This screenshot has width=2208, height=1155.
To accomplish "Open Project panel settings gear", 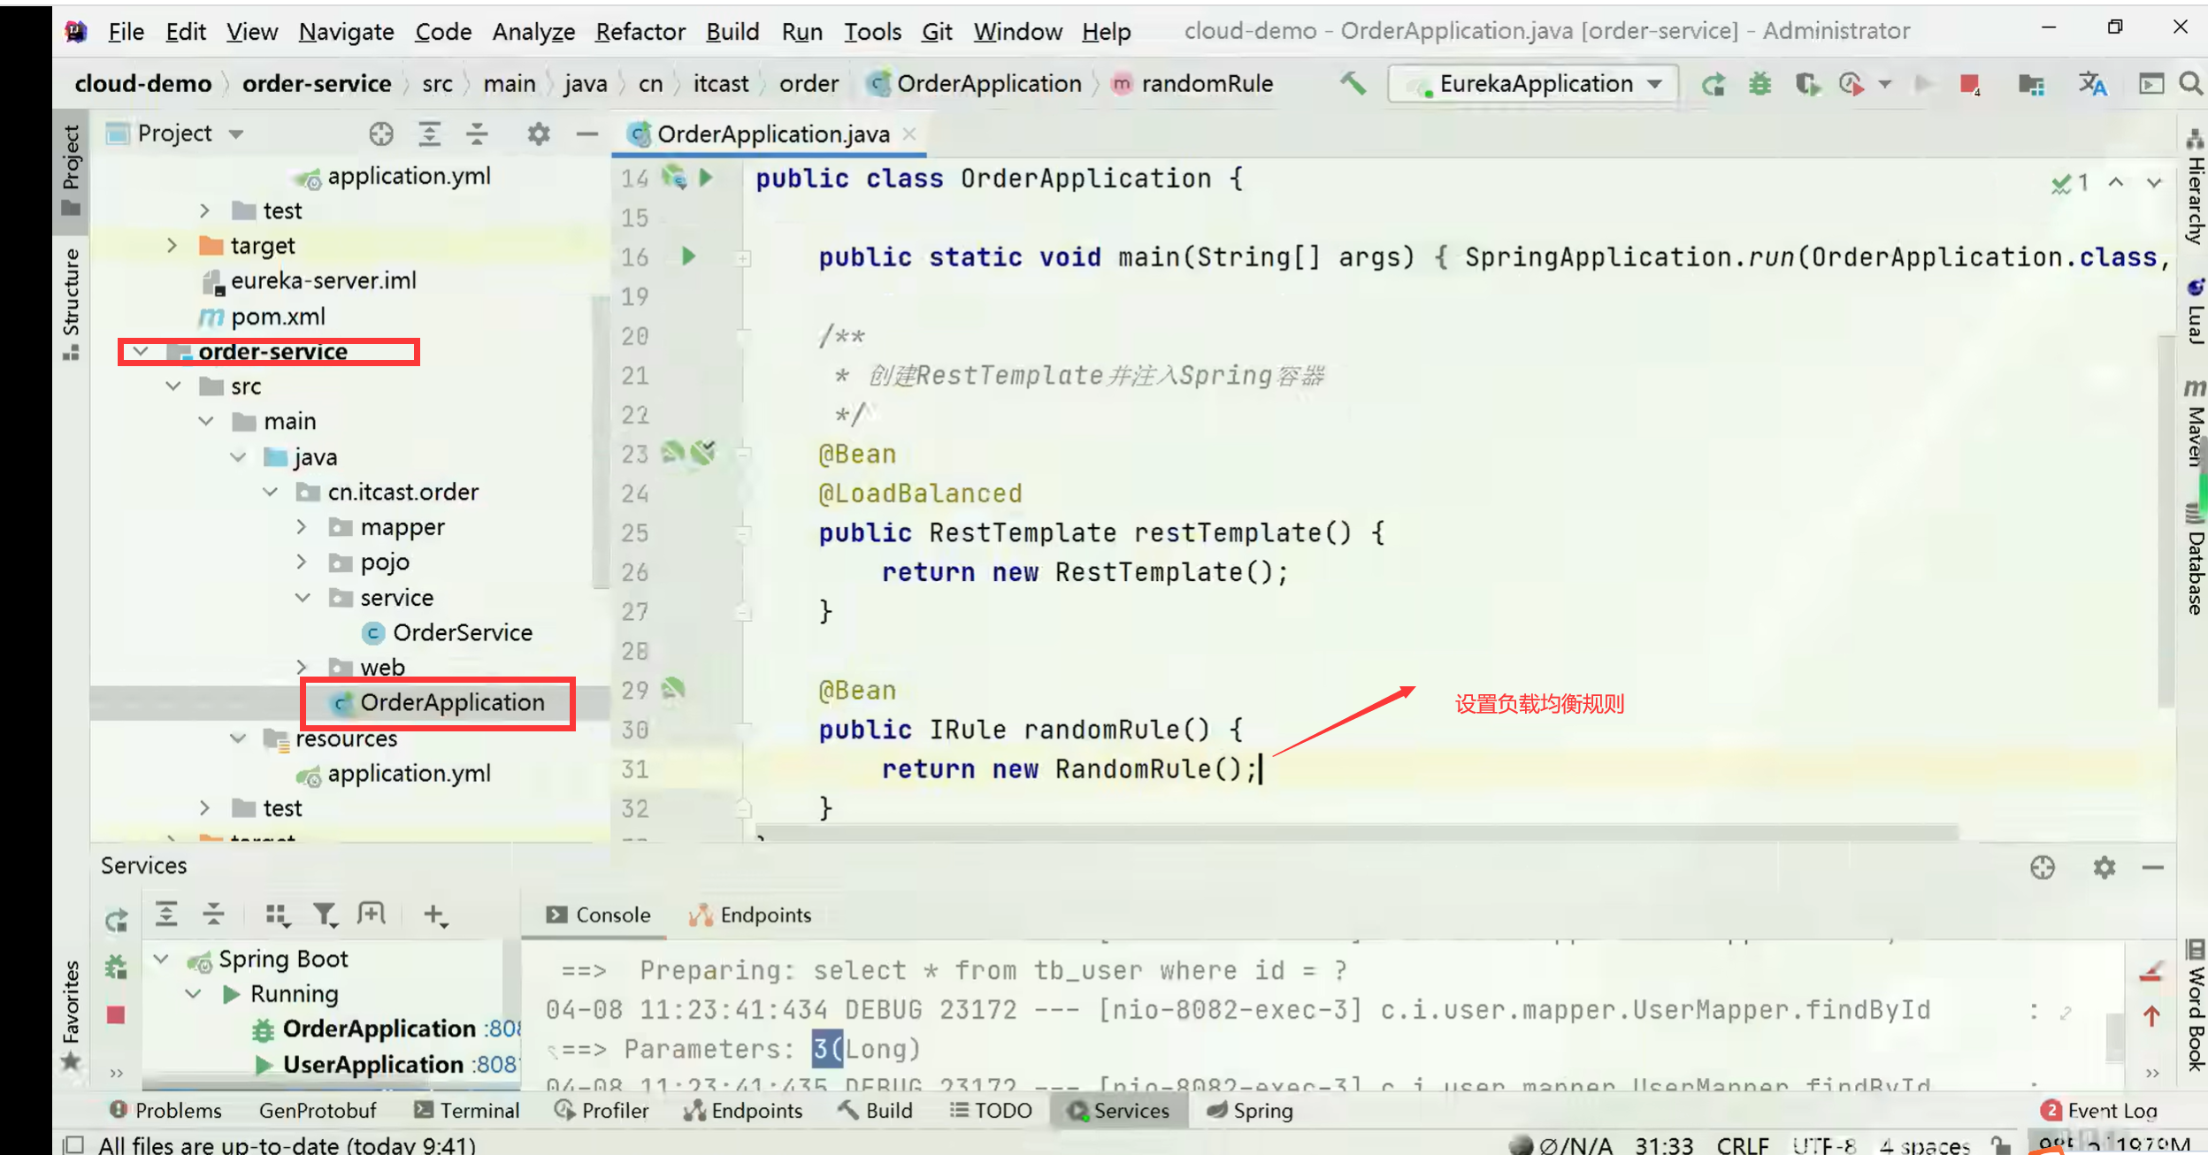I will pyautogui.click(x=538, y=134).
